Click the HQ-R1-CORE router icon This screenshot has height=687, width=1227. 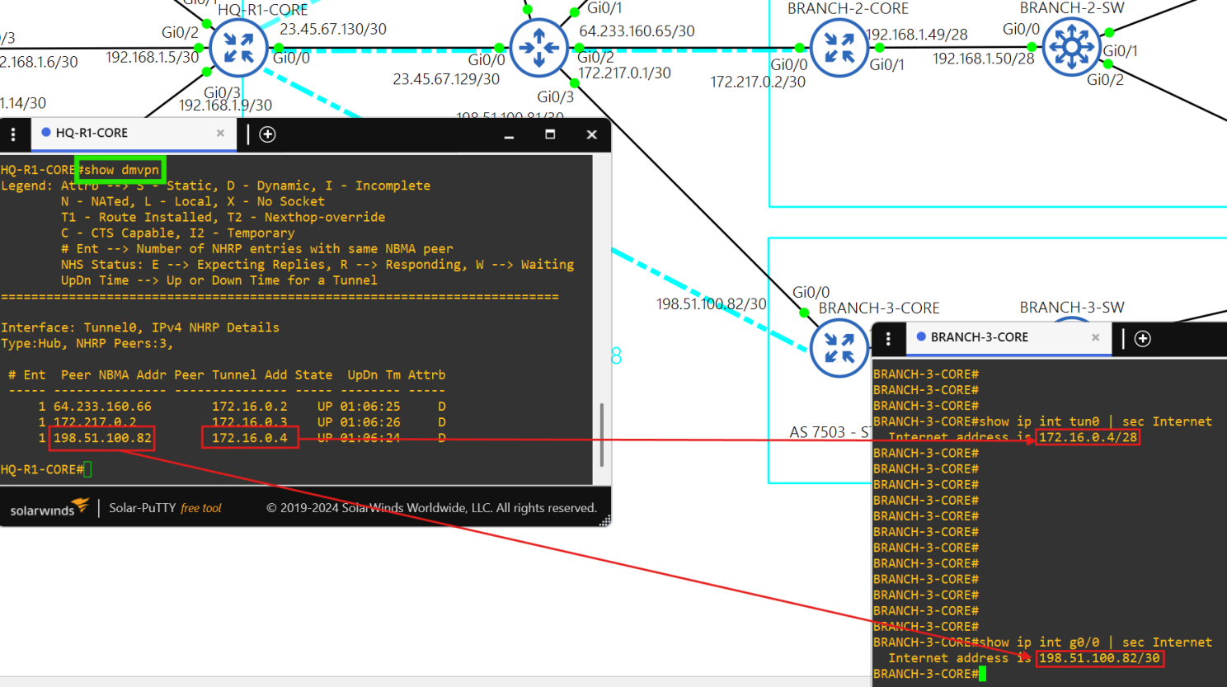click(x=238, y=47)
